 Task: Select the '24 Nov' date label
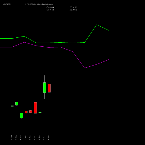(16, 138)
